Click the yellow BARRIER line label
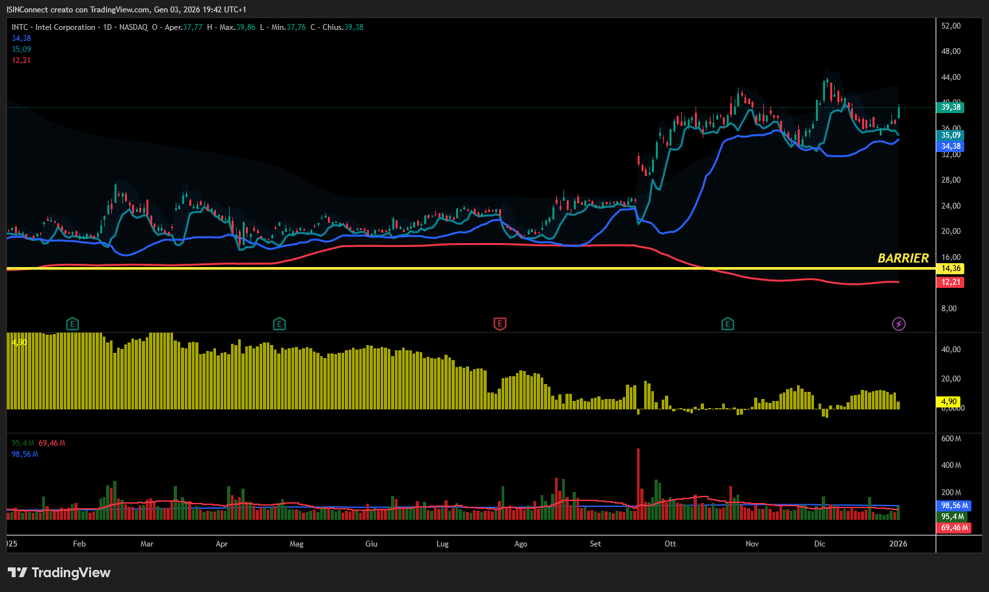The width and height of the screenshot is (989, 592). 903,259
